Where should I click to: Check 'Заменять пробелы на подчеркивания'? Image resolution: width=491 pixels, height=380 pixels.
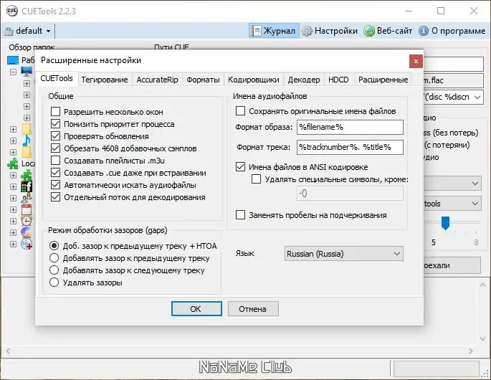pos(241,215)
